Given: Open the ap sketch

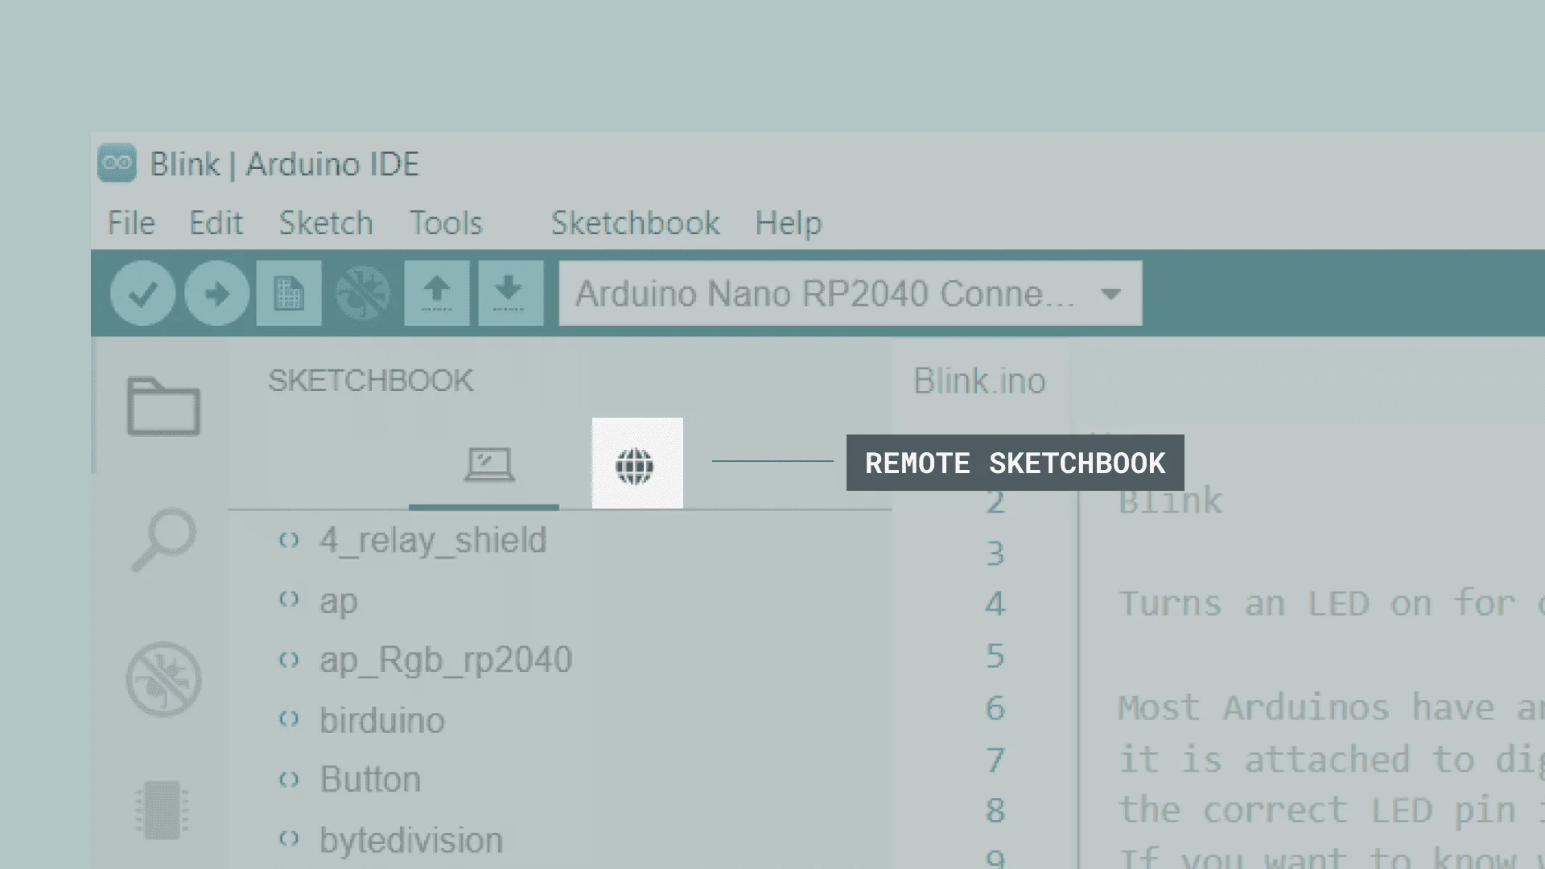Looking at the screenshot, I should 338,601.
